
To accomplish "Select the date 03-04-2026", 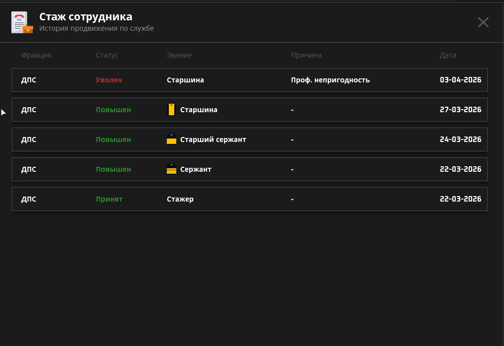I will [460, 80].
